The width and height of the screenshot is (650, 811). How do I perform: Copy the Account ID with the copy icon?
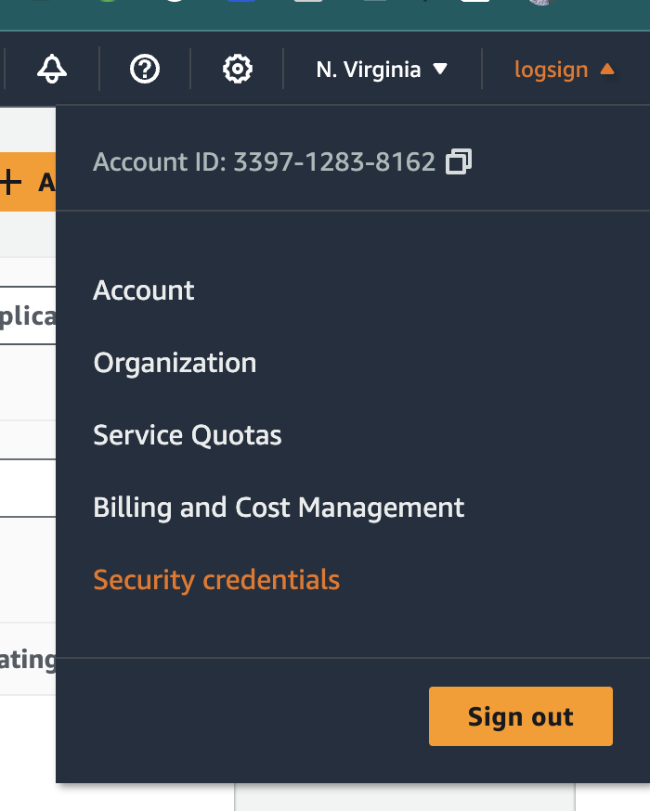(459, 161)
